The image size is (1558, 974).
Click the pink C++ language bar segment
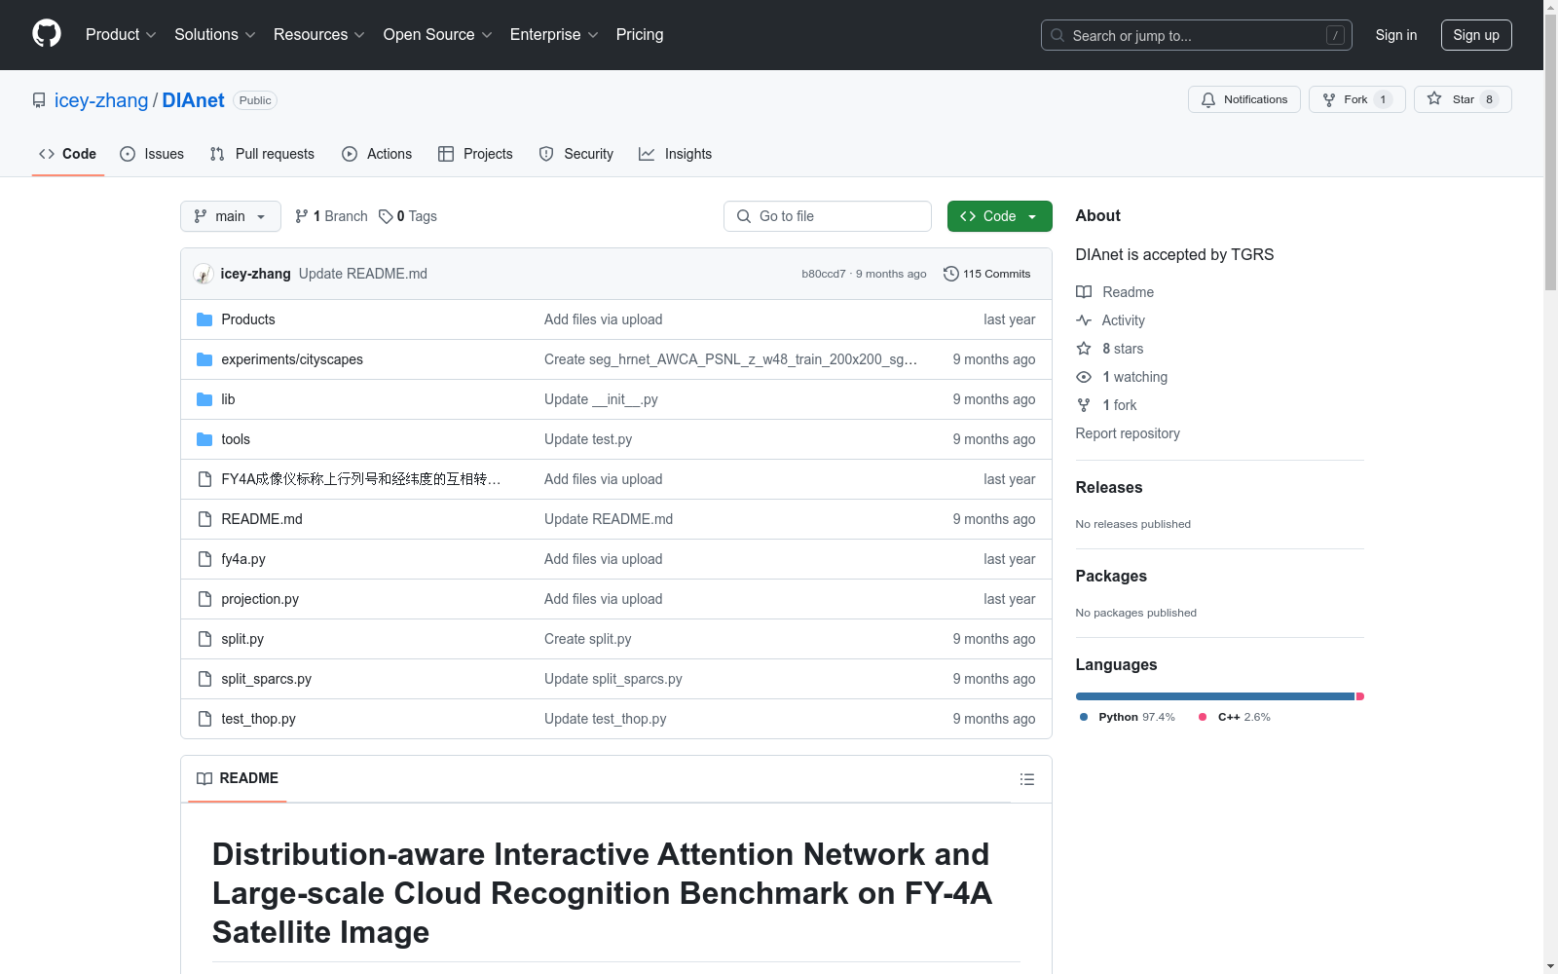(1360, 696)
